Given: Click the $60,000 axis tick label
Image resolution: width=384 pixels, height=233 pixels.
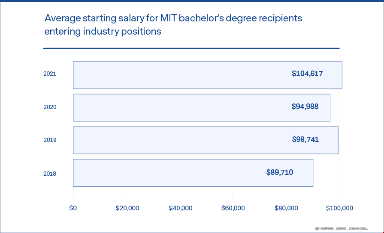Looking at the screenshot, I should (233, 208).
